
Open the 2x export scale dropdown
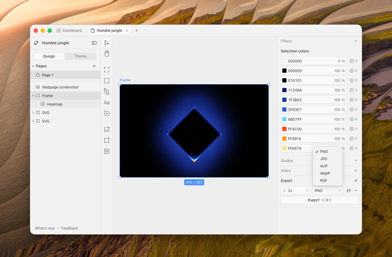(x=296, y=190)
